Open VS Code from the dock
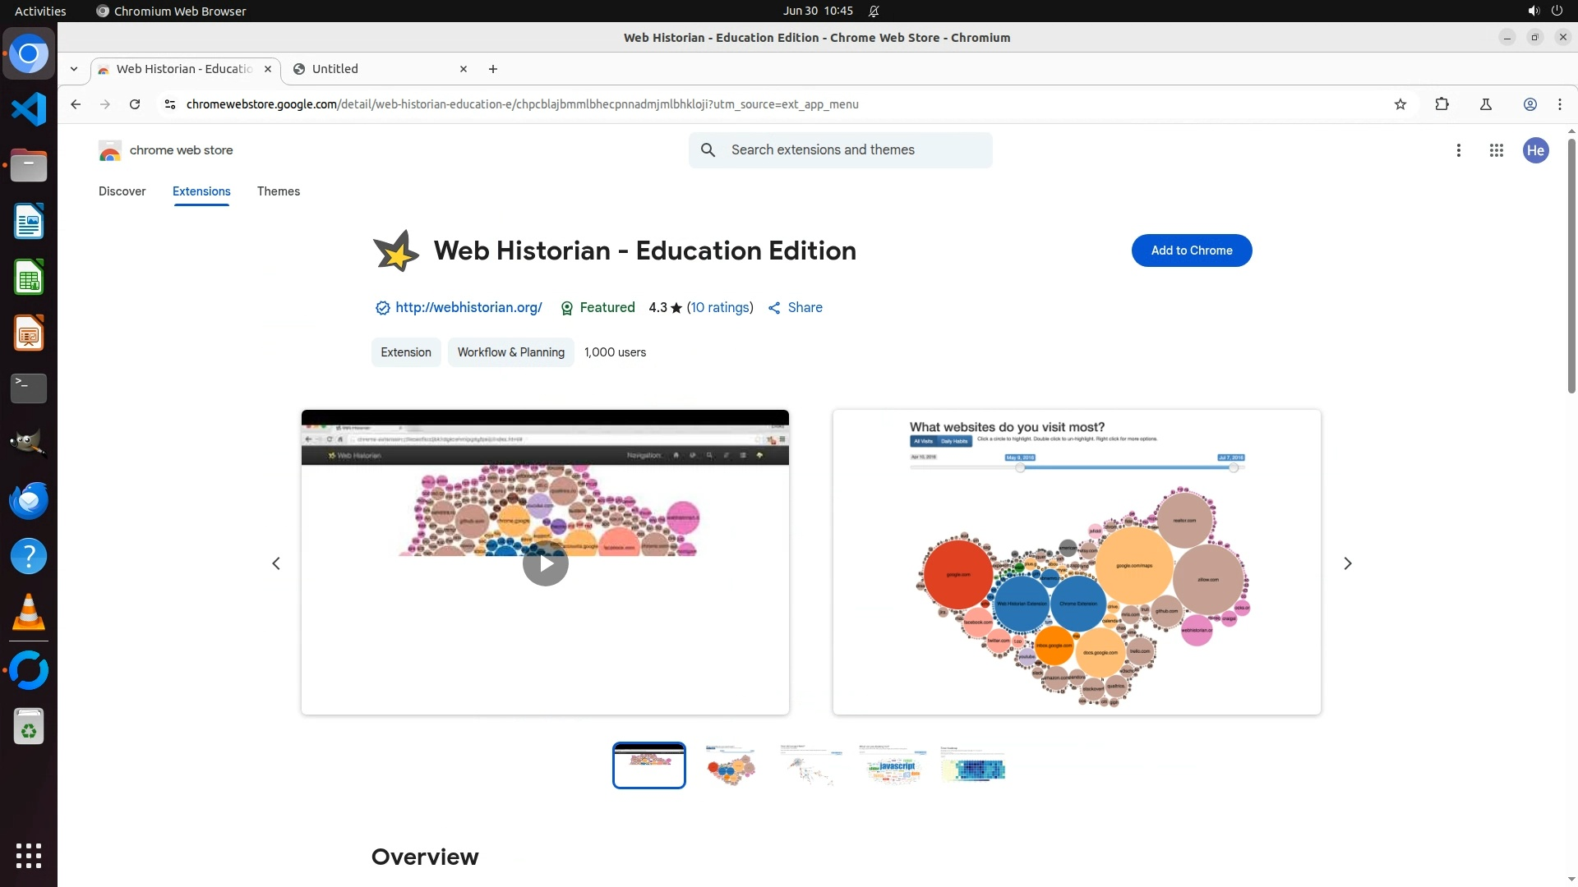The image size is (1578, 887). tap(29, 109)
